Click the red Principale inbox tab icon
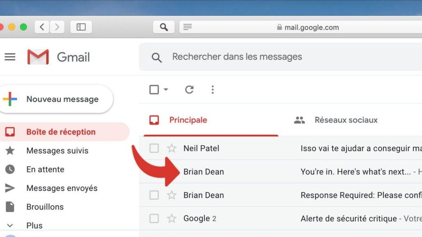 click(154, 120)
